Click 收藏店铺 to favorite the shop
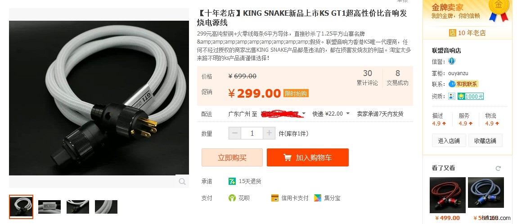 click(x=486, y=141)
